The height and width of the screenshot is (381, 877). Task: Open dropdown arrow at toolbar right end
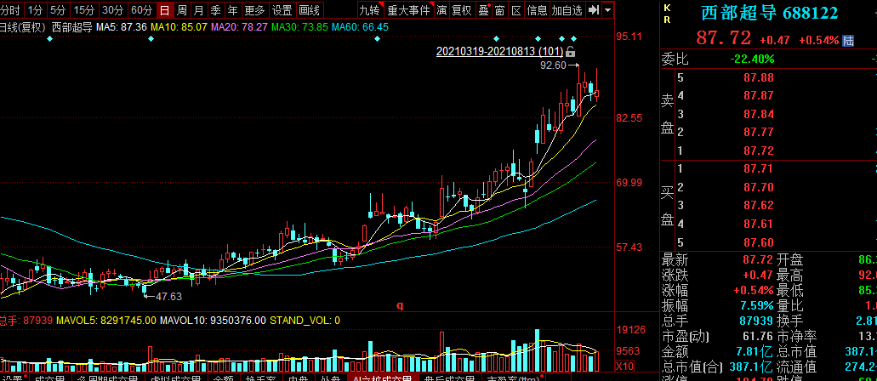(608, 10)
